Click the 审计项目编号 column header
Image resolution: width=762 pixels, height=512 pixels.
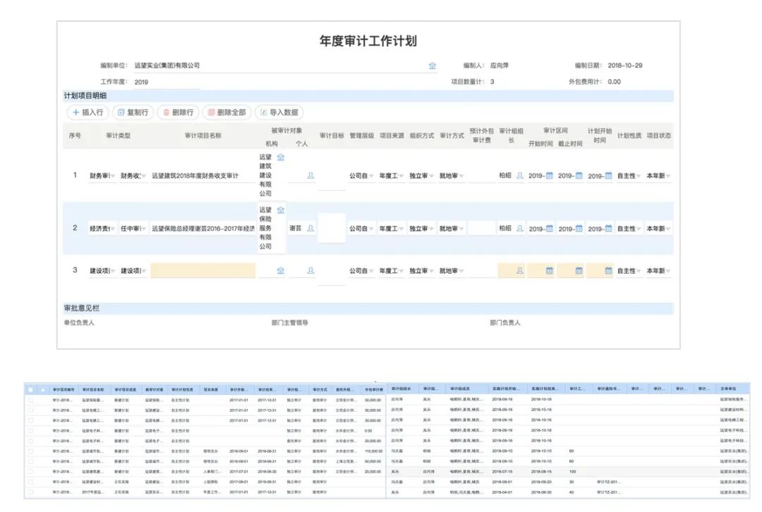64,389
